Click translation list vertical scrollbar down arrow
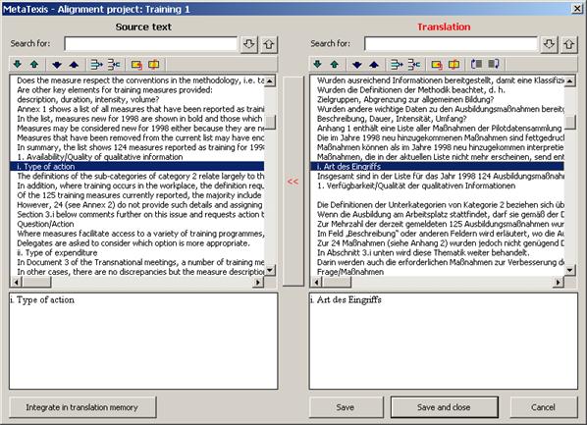 point(570,270)
